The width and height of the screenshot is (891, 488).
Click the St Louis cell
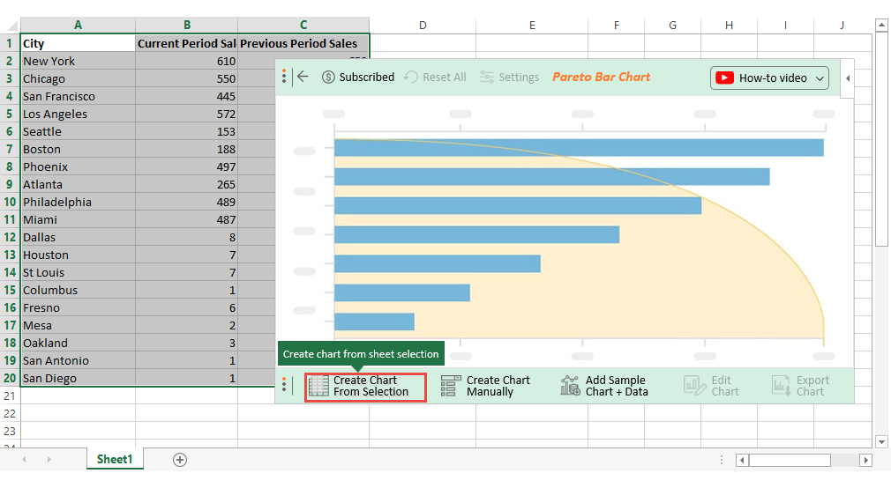(x=78, y=272)
